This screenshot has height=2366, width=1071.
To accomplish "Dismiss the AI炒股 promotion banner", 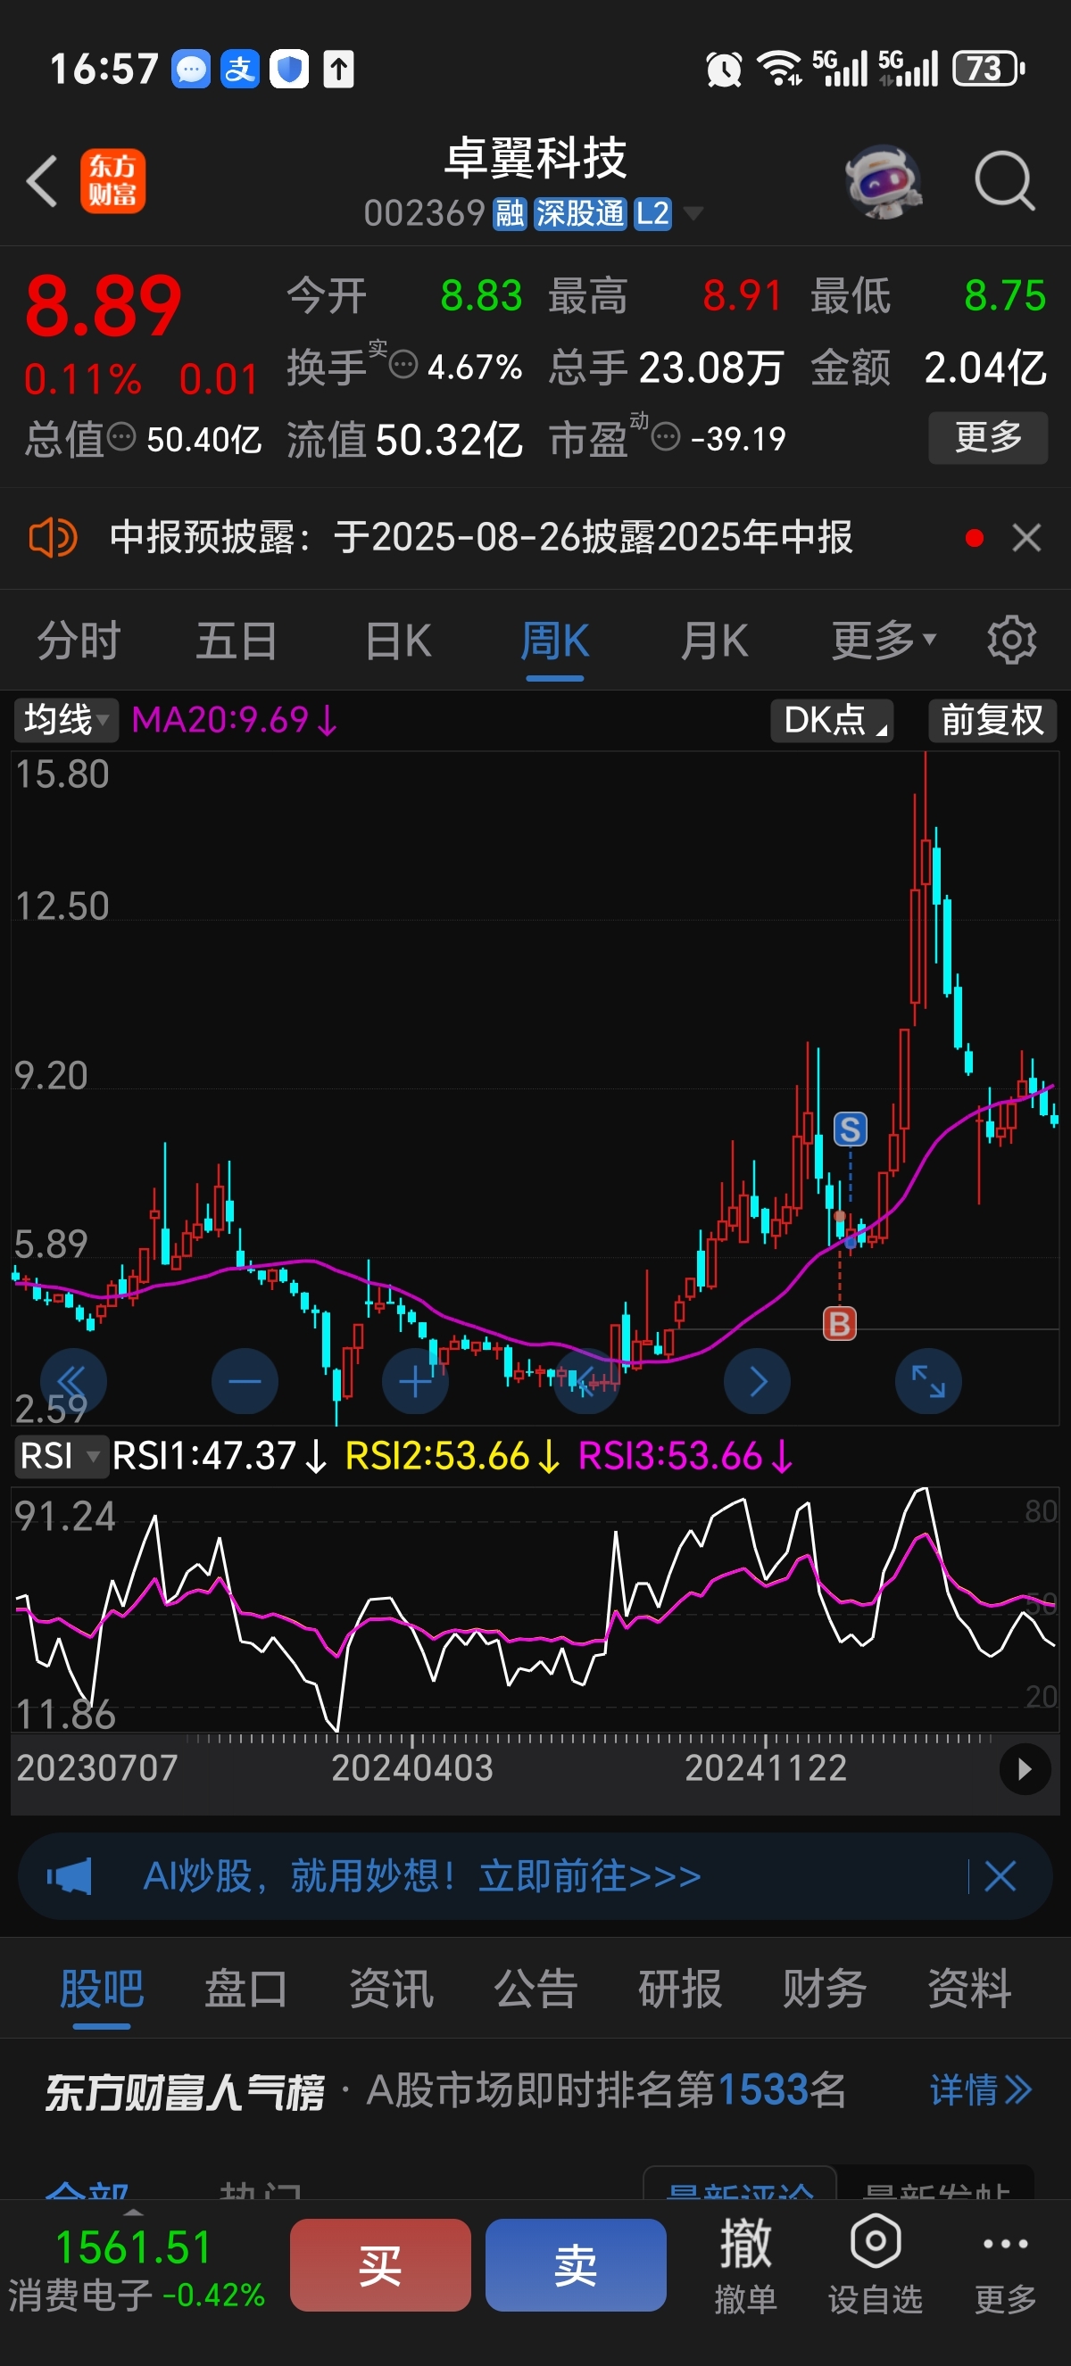I will coord(1000,1875).
